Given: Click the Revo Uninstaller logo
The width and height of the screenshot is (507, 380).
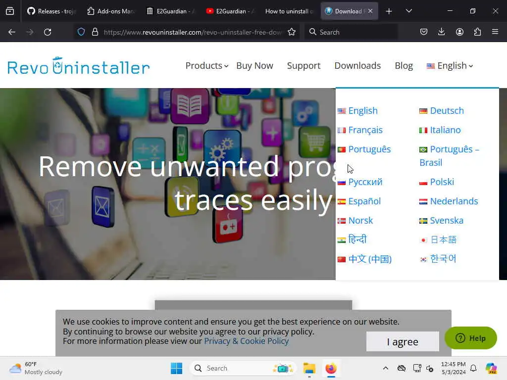Looking at the screenshot, I should click(79, 66).
